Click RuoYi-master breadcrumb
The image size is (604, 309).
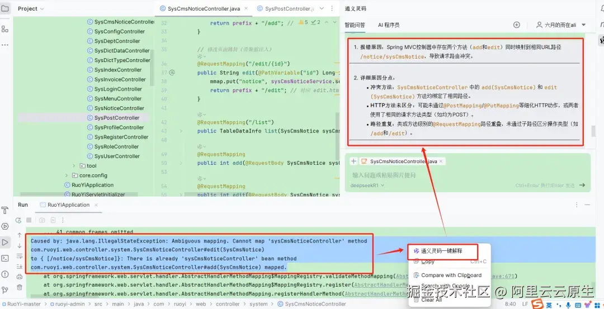point(24,304)
